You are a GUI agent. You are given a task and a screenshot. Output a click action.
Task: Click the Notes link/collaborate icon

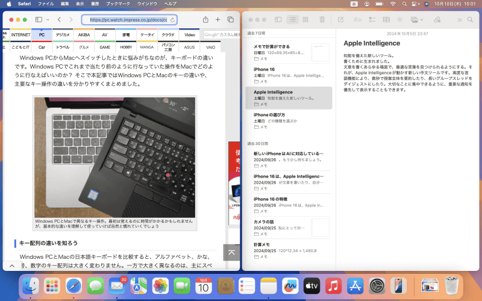click(x=437, y=20)
